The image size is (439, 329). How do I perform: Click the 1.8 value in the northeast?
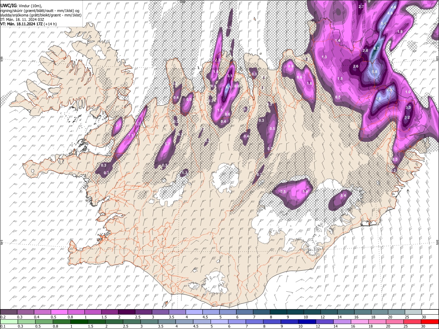400,32
